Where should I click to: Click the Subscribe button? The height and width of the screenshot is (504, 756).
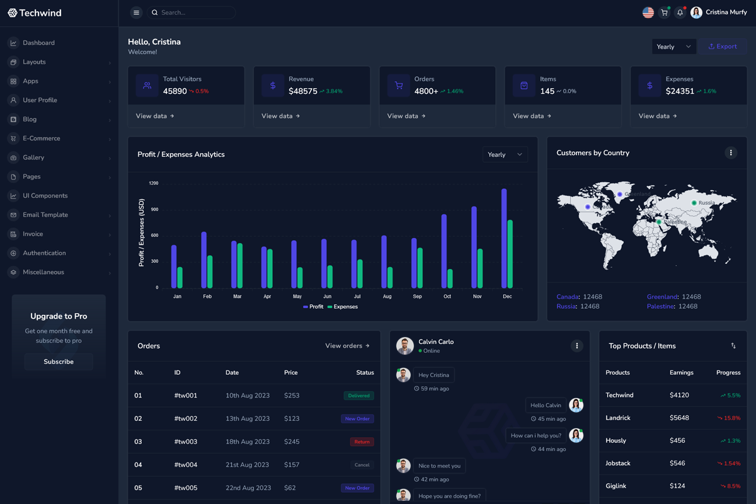(x=59, y=362)
